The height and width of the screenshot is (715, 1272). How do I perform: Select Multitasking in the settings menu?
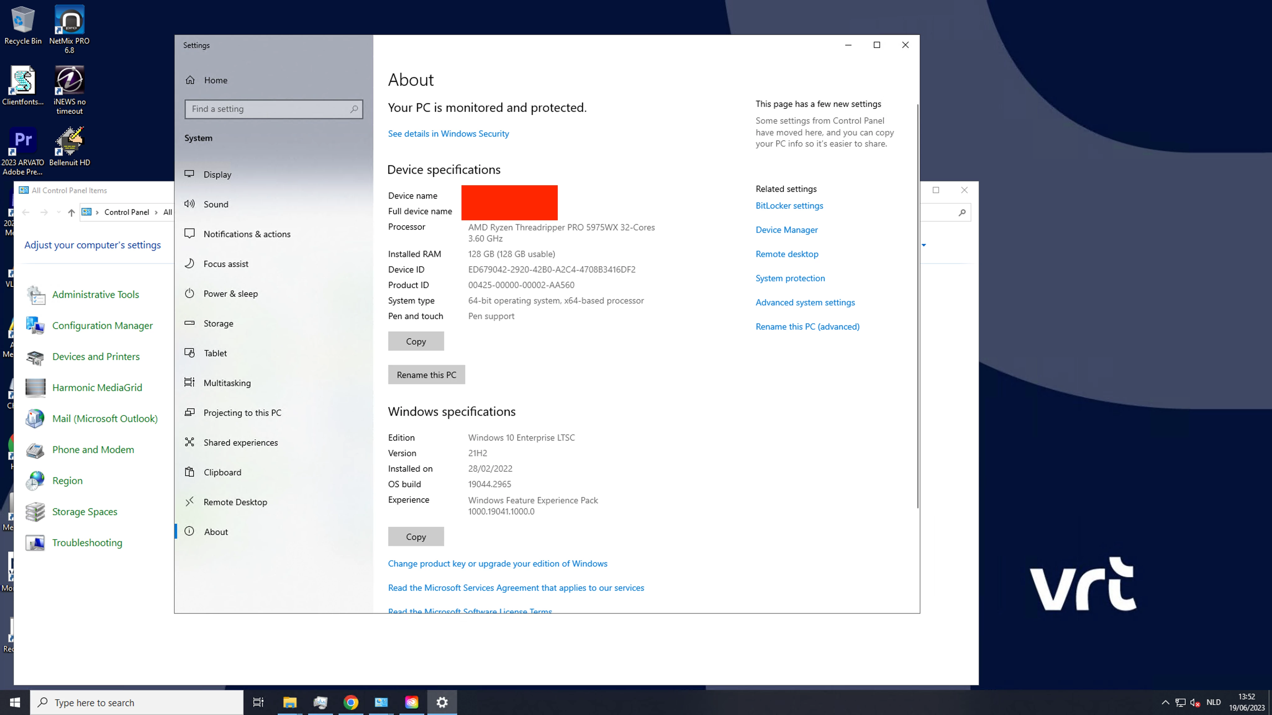click(227, 383)
